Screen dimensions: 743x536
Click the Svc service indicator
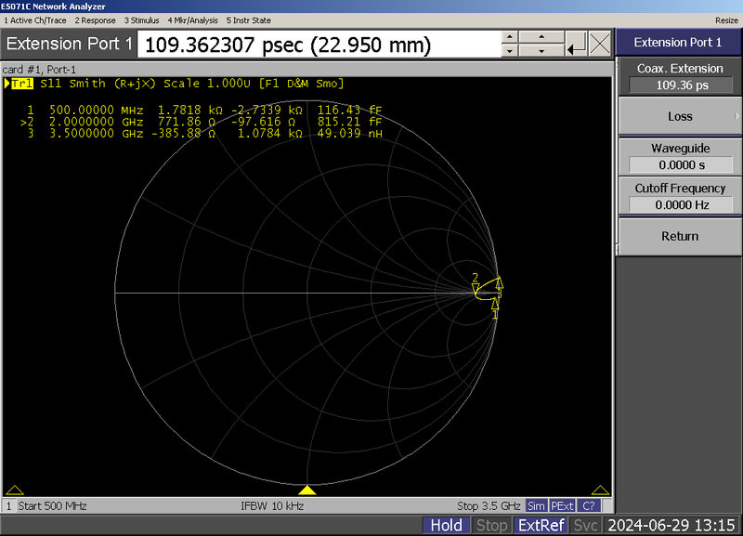click(x=585, y=525)
